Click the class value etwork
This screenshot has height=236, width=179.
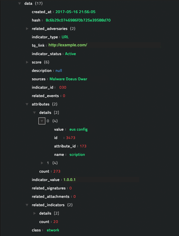(53, 230)
